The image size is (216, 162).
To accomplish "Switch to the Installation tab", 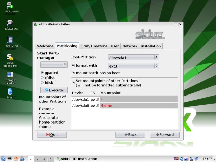I will [x=151, y=46].
